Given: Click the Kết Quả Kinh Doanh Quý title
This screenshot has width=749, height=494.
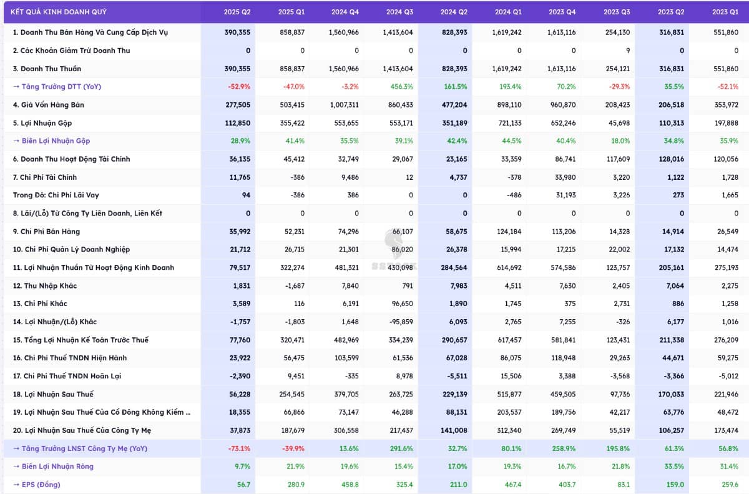Looking at the screenshot, I should coord(59,12).
